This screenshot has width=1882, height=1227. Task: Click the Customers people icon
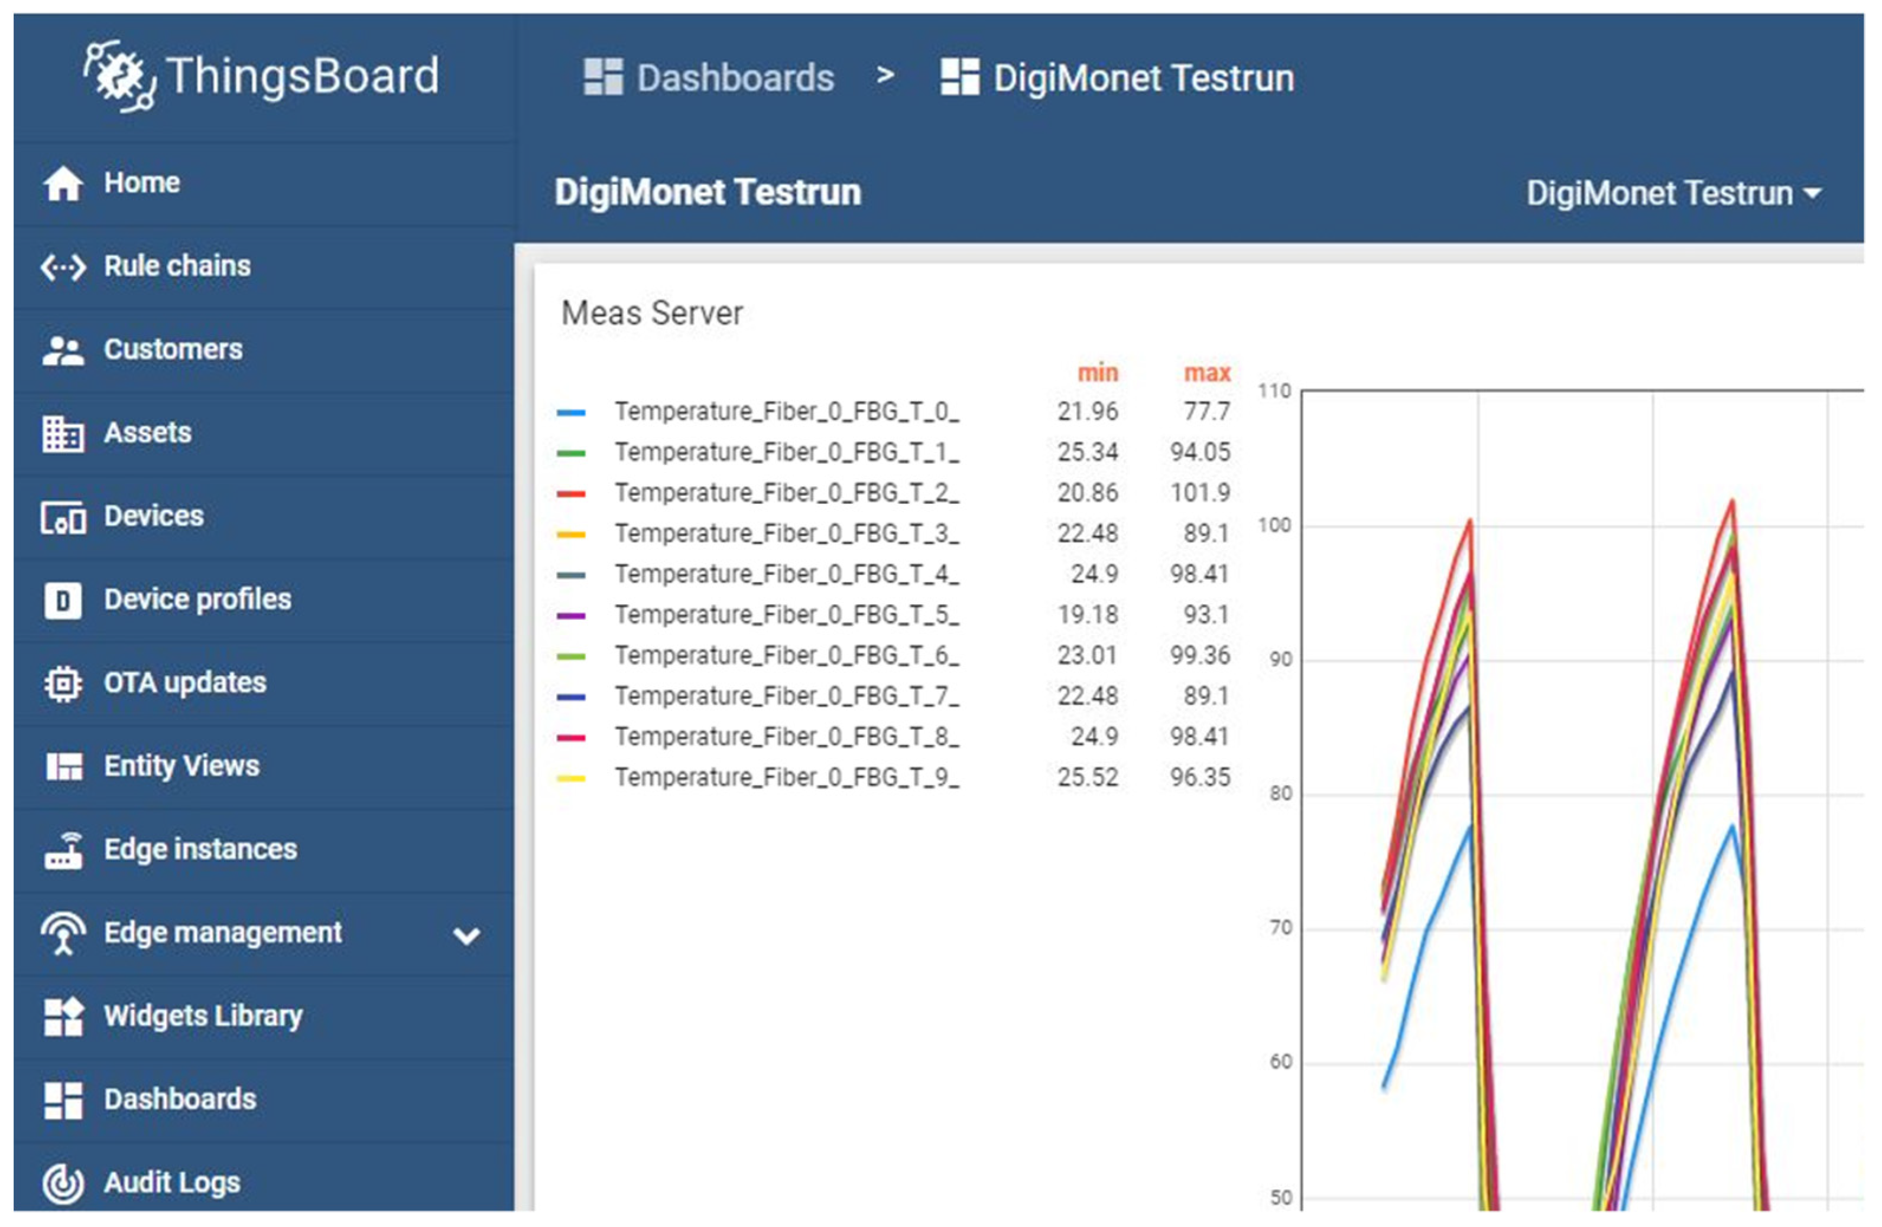point(63,351)
